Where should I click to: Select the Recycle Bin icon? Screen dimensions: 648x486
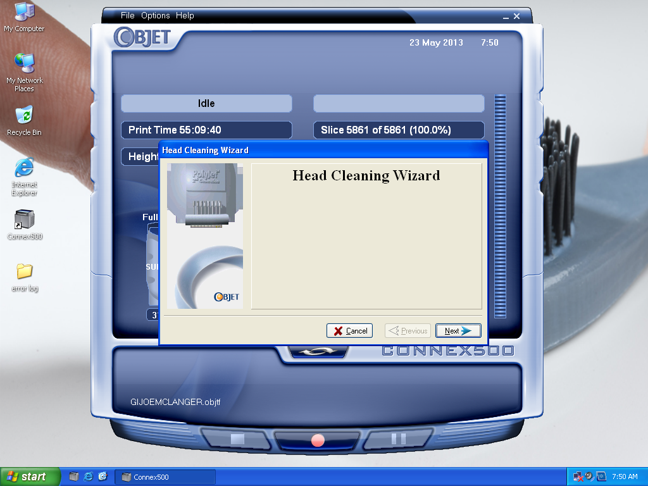point(25,121)
